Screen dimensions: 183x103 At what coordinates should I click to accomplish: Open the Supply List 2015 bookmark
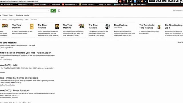23,5
